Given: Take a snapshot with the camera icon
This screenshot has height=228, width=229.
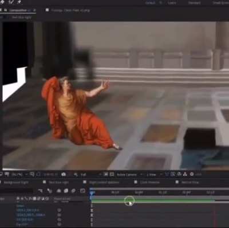Looking at the screenshot, I should [x=64, y=174].
